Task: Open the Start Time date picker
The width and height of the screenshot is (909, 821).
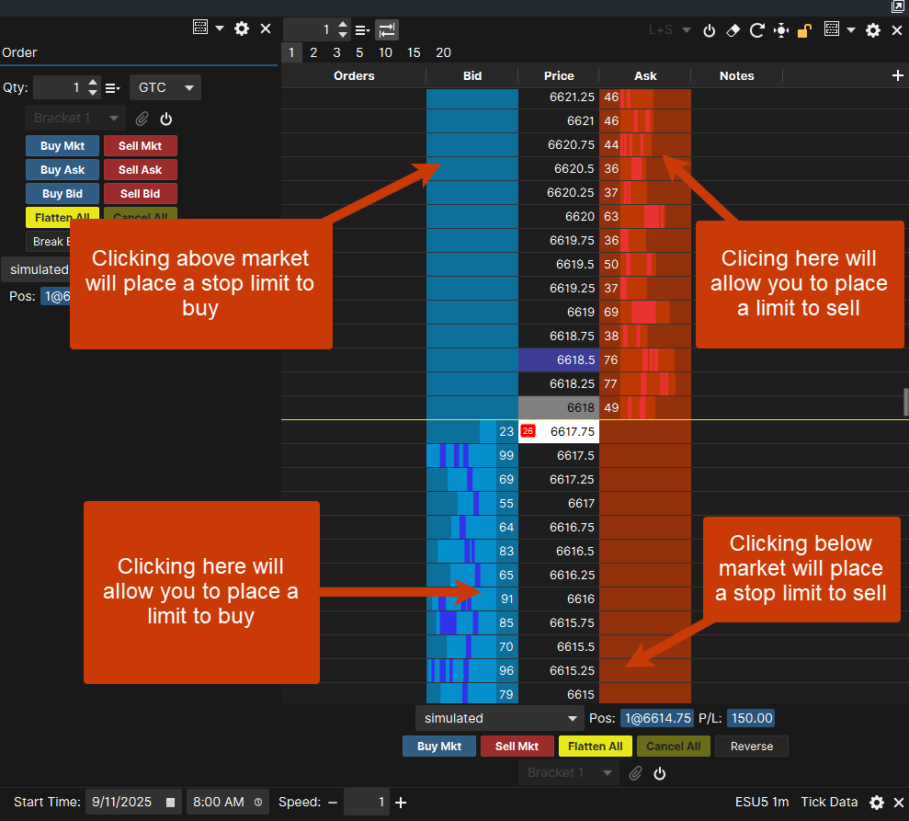Action: (x=170, y=802)
